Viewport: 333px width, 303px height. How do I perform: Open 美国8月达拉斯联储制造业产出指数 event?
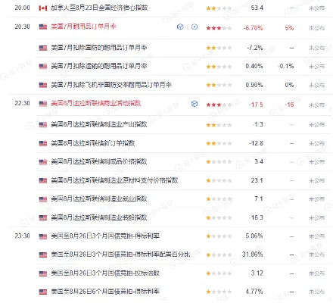point(99,124)
